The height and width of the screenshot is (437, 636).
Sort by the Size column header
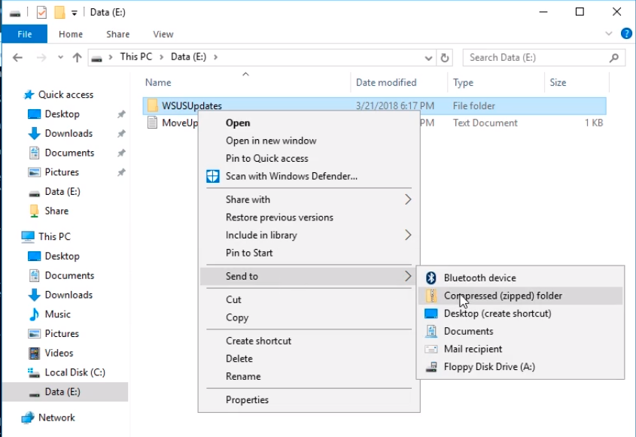tap(558, 82)
